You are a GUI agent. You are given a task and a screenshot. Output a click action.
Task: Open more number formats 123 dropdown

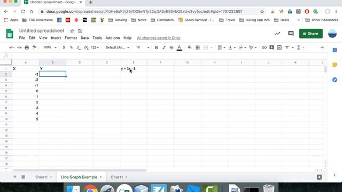95,47
